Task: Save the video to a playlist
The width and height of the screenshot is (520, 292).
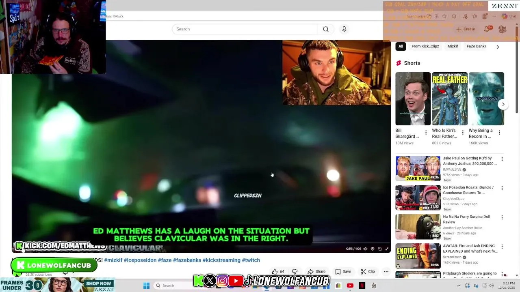Action: click(x=343, y=272)
